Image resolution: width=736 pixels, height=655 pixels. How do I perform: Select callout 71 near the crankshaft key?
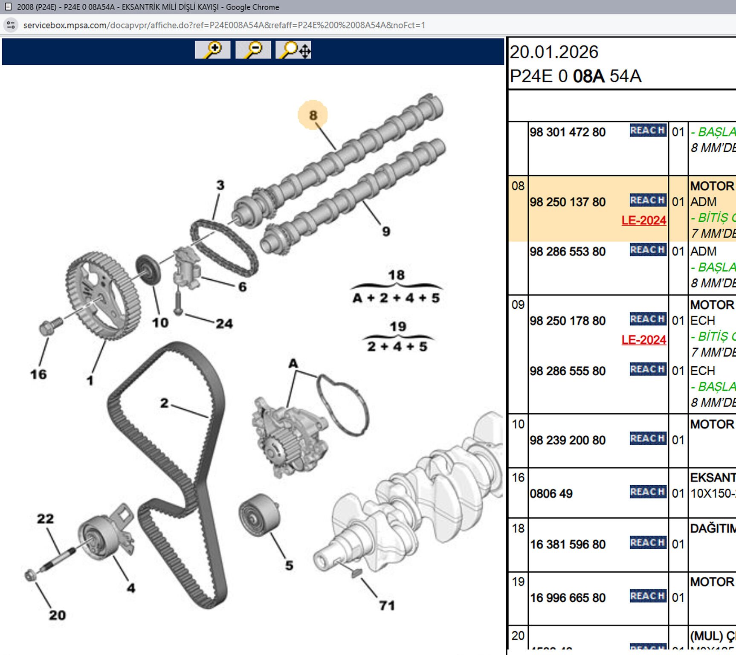click(387, 606)
